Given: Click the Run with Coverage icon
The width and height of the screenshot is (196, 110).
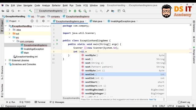Looking at the screenshot, I should (x=80, y=11).
